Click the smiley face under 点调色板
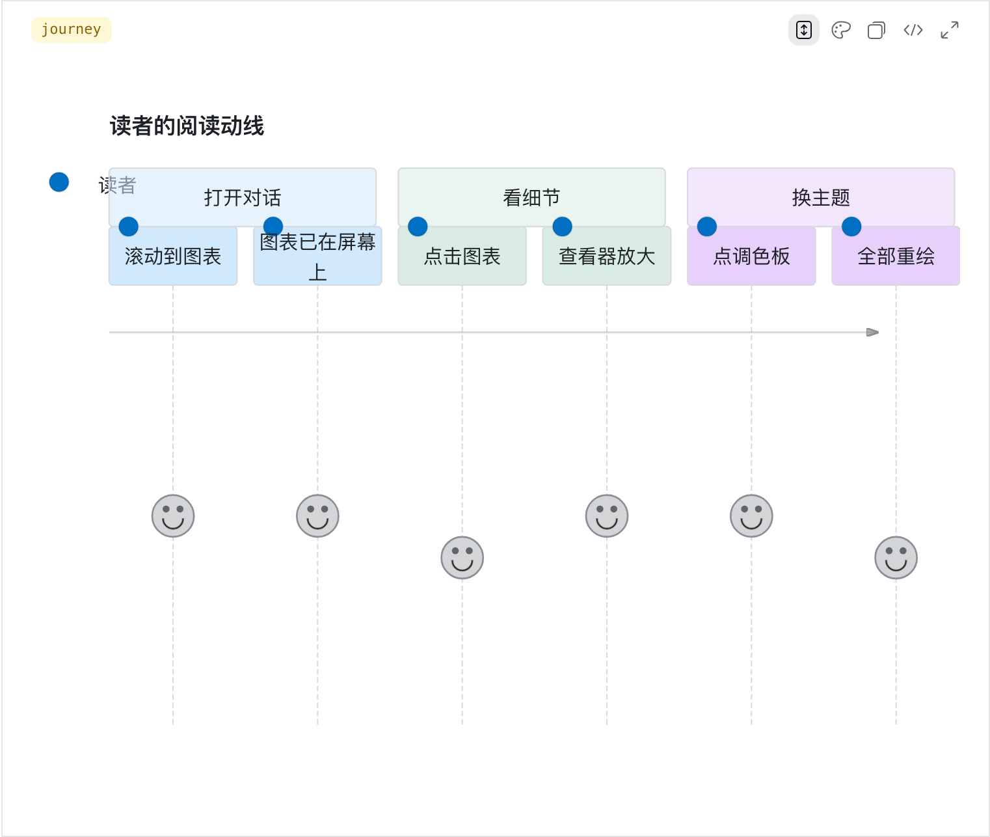The image size is (990, 837). click(x=751, y=516)
